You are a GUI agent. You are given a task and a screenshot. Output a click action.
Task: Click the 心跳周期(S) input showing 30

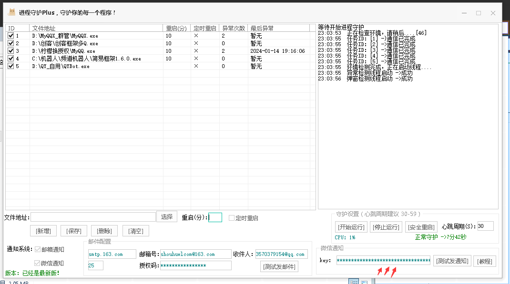(486, 226)
